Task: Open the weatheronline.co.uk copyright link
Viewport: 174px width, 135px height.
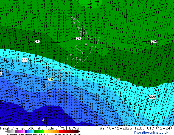Action: pos(155,133)
